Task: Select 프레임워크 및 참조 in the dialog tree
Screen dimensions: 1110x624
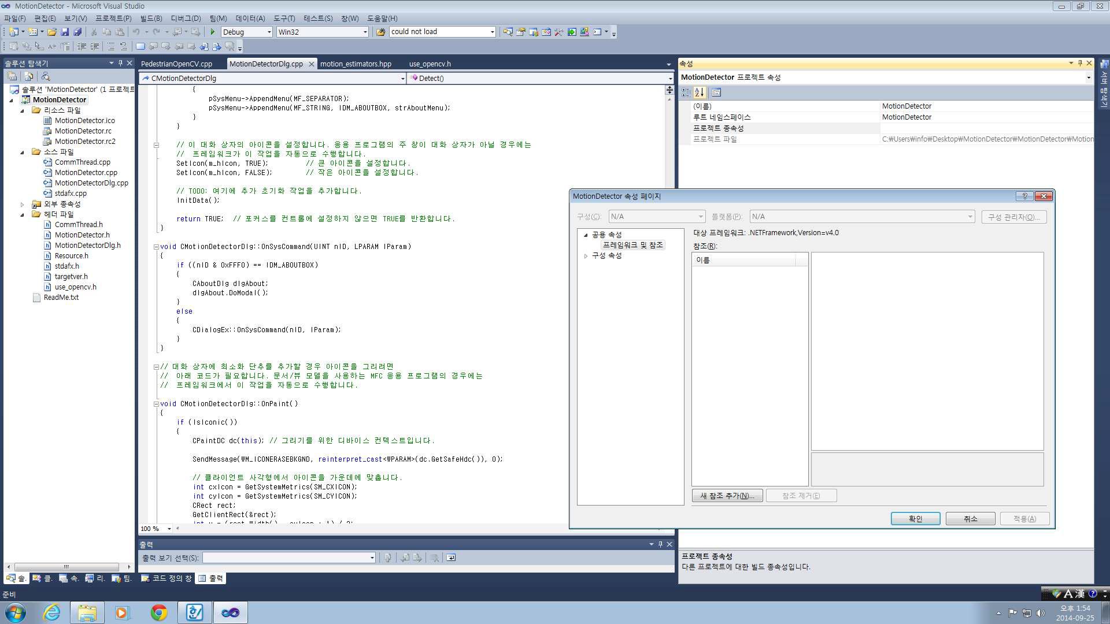Action: [632, 246]
